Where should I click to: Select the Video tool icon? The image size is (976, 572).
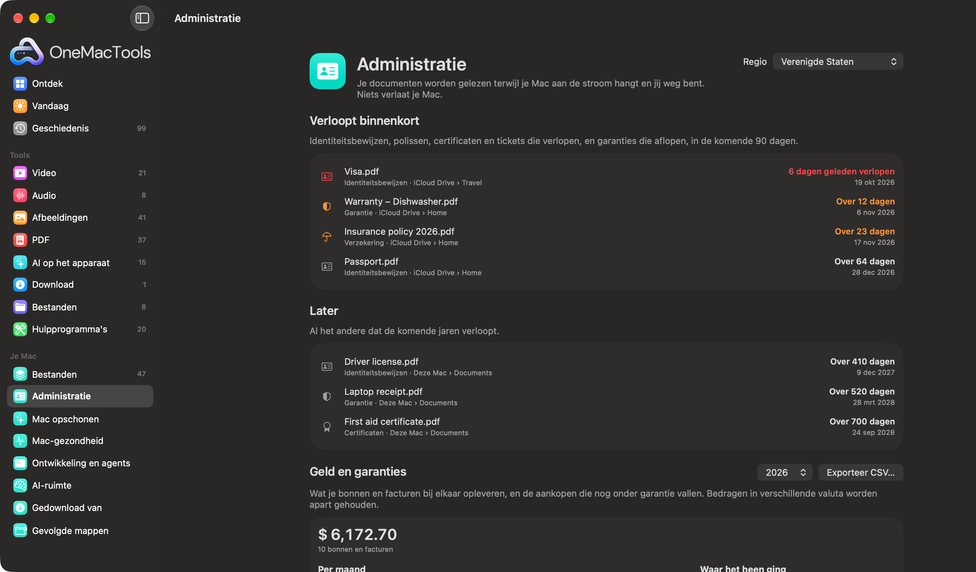coord(20,173)
